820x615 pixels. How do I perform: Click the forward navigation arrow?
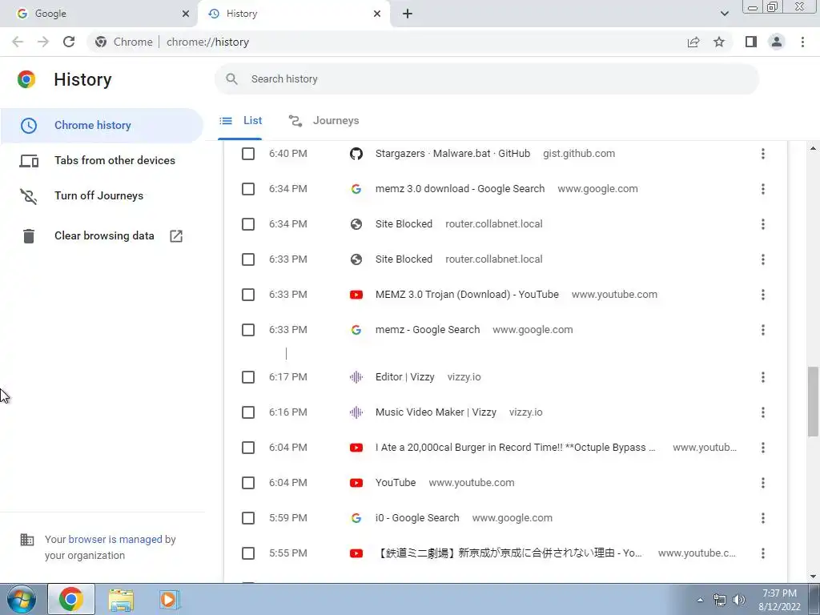tap(43, 42)
